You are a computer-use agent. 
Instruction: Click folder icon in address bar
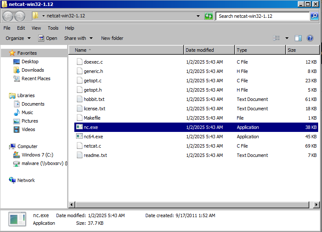pos(35,16)
